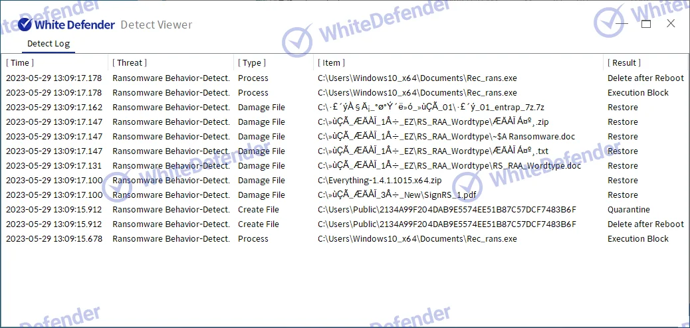The image size is (690, 328).
Task: Maximize the Detect Viewer window
Action: pos(645,24)
